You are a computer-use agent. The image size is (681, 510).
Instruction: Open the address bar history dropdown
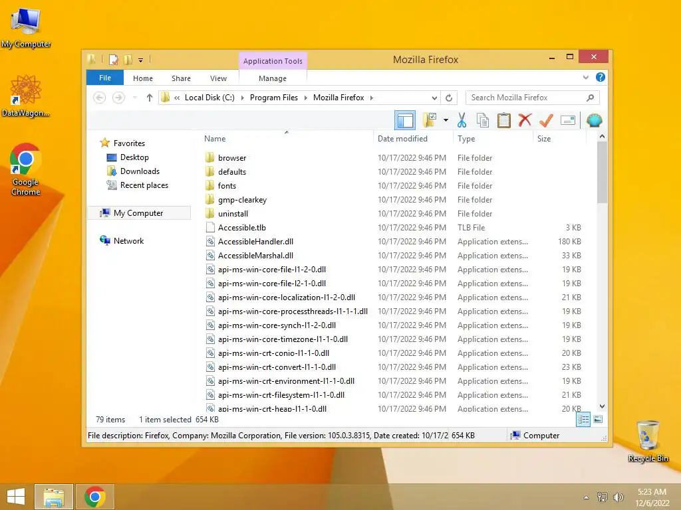[x=434, y=98]
